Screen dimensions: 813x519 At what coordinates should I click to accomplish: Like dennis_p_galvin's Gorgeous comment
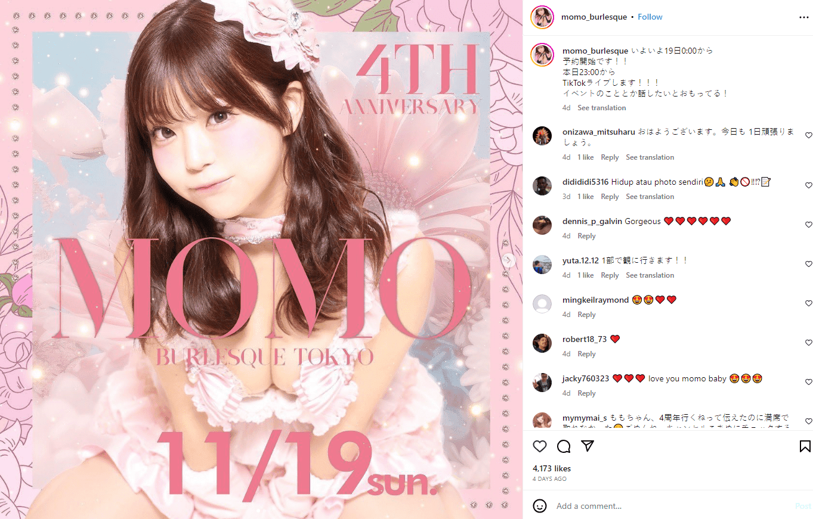[x=809, y=225]
